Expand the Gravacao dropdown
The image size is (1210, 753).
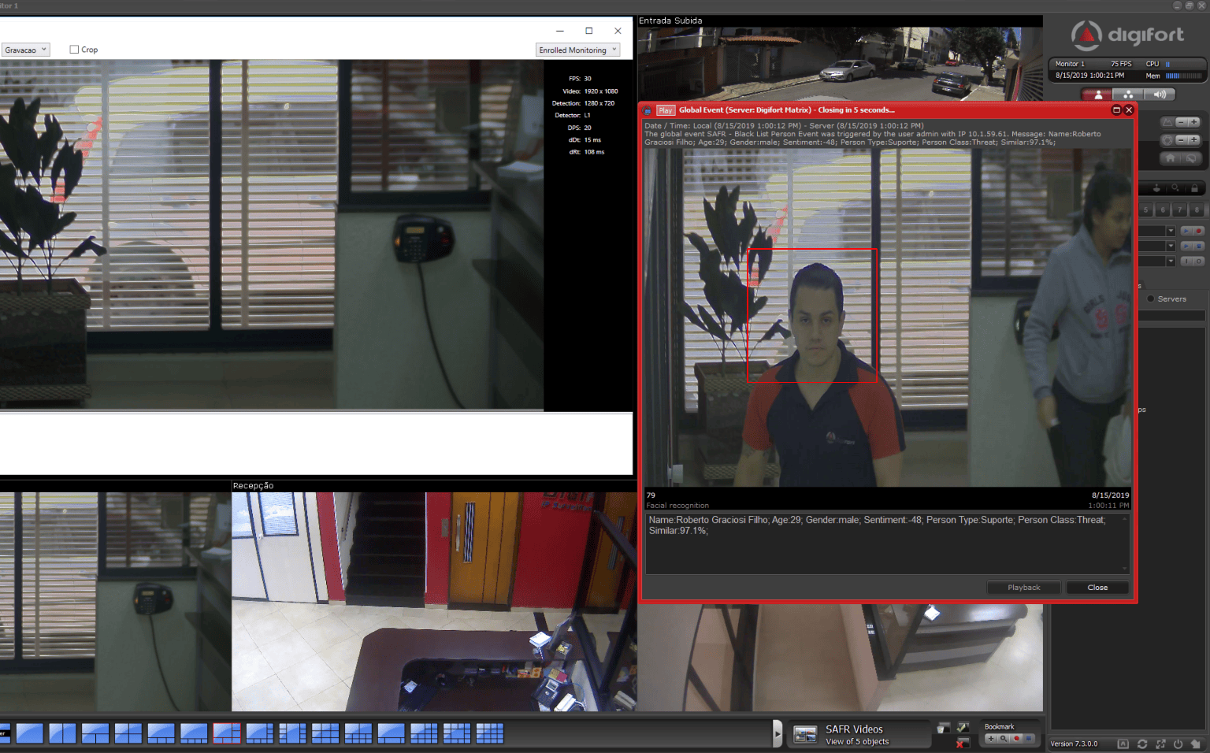tap(25, 50)
